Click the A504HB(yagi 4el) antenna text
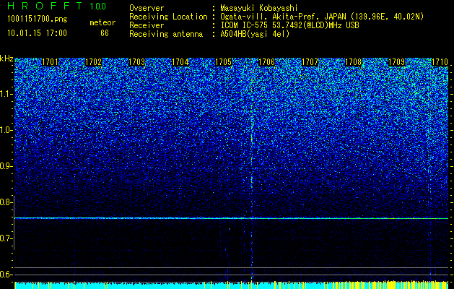 [255, 34]
